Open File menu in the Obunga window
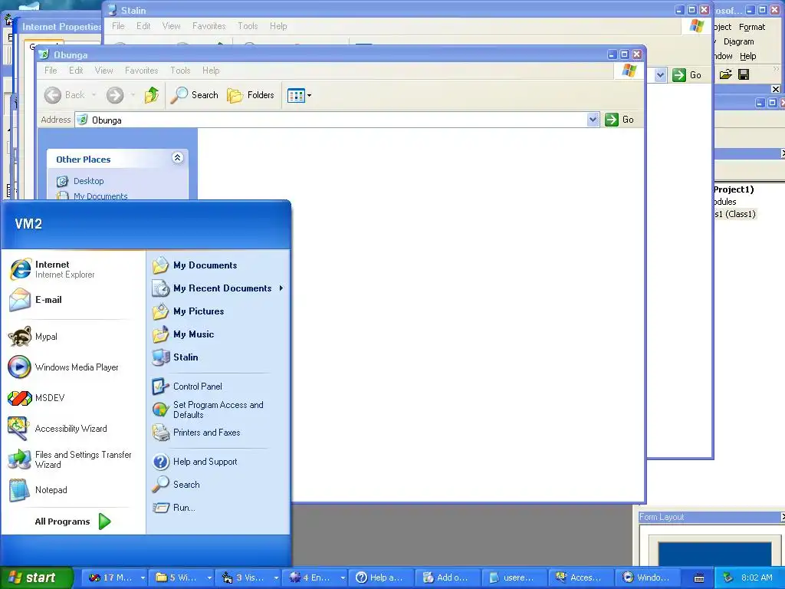Image resolution: width=785 pixels, height=589 pixels. click(x=51, y=71)
